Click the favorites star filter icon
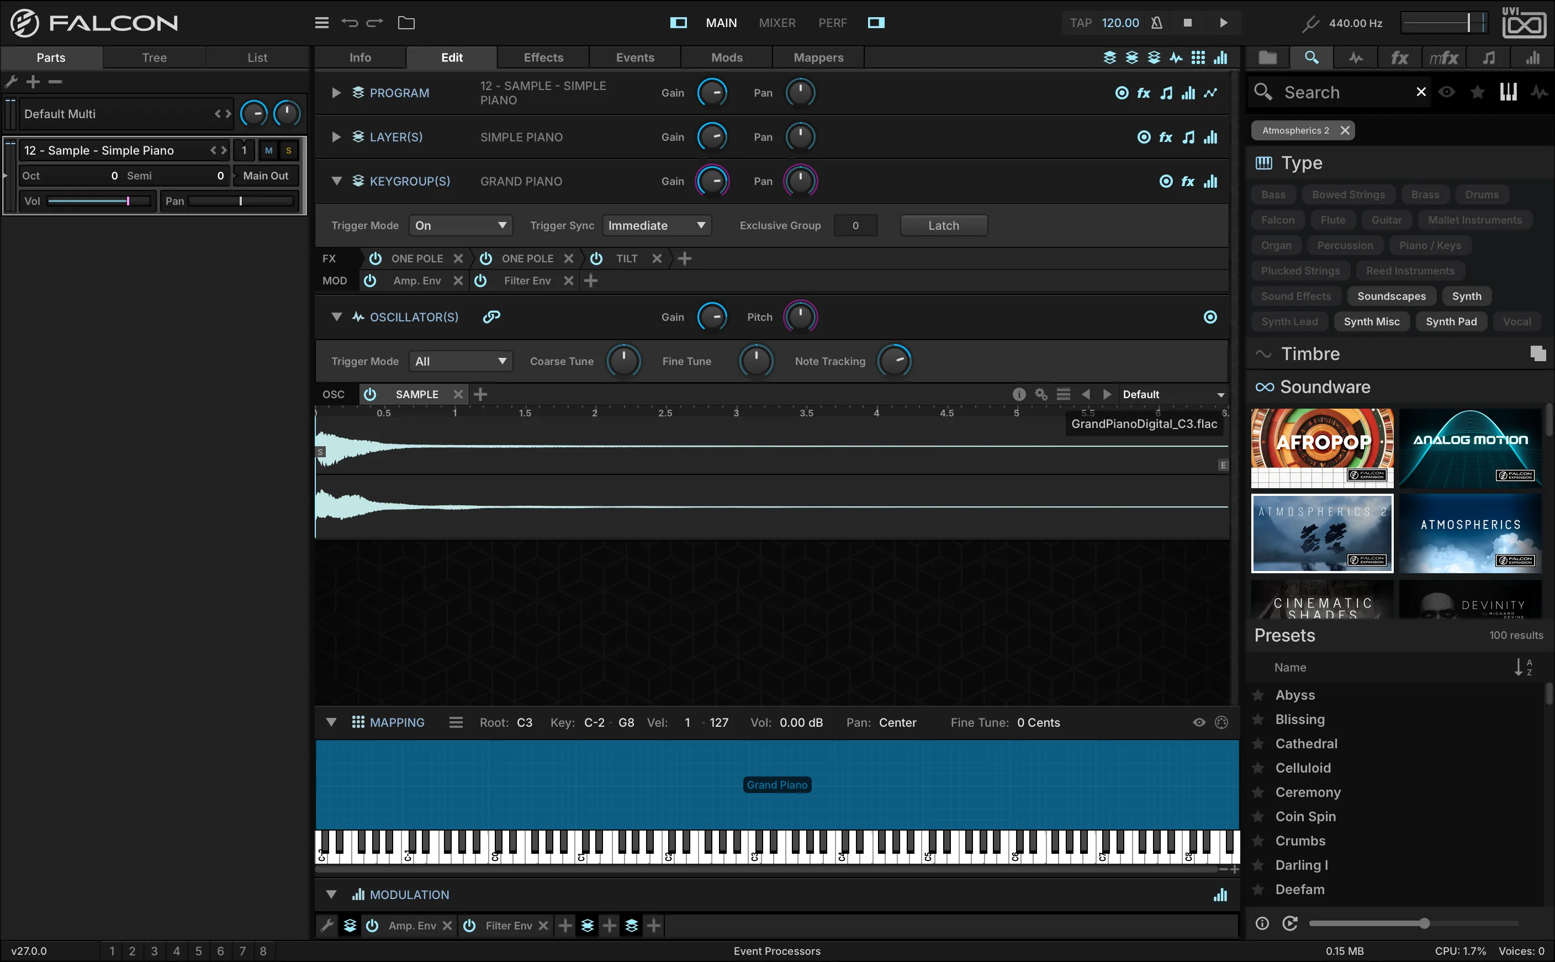Screen dimensions: 1555x962 click(x=1477, y=92)
